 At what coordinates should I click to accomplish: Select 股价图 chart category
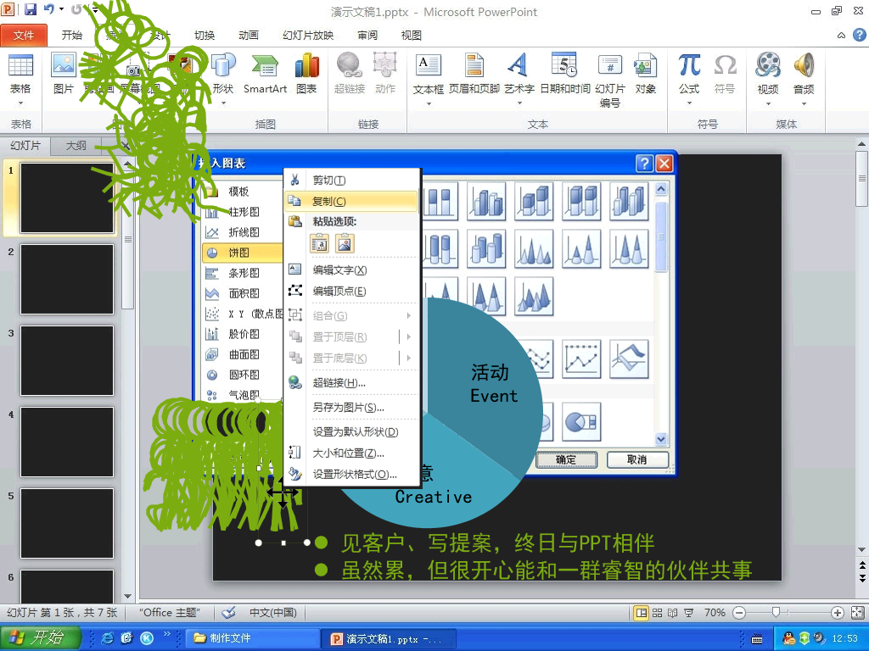pyautogui.click(x=243, y=334)
